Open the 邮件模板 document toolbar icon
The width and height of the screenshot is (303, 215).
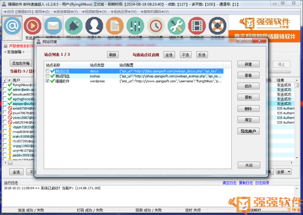click(x=115, y=26)
